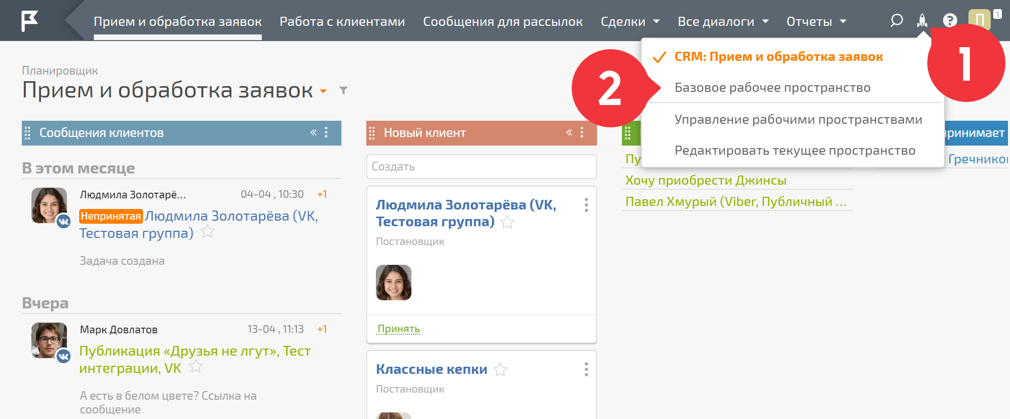
Task: Click the +1 counter on Марк Довлатов message
Action: pyautogui.click(x=322, y=329)
